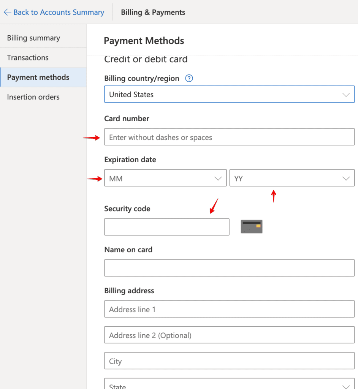Open the billing country help icon
This screenshot has height=389, width=358.
tap(189, 78)
